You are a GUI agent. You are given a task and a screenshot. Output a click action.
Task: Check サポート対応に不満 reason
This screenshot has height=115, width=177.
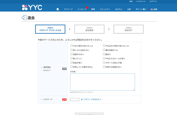[104, 63]
